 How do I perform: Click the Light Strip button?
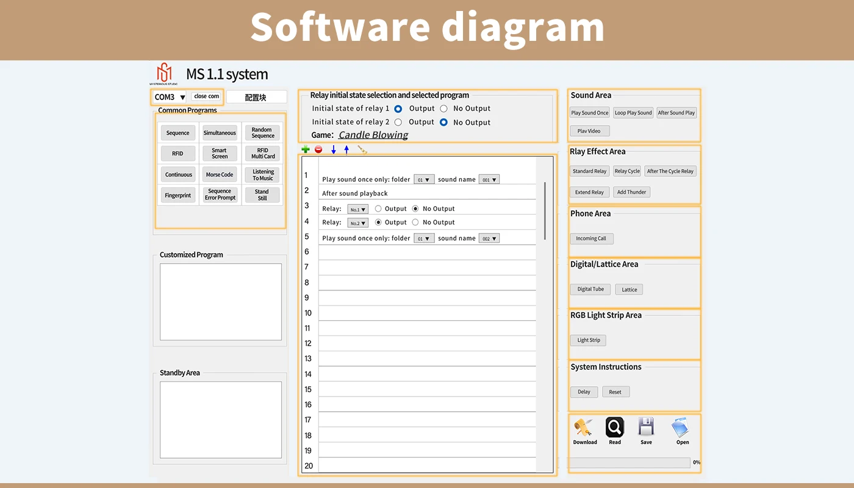(x=589, y=340)
